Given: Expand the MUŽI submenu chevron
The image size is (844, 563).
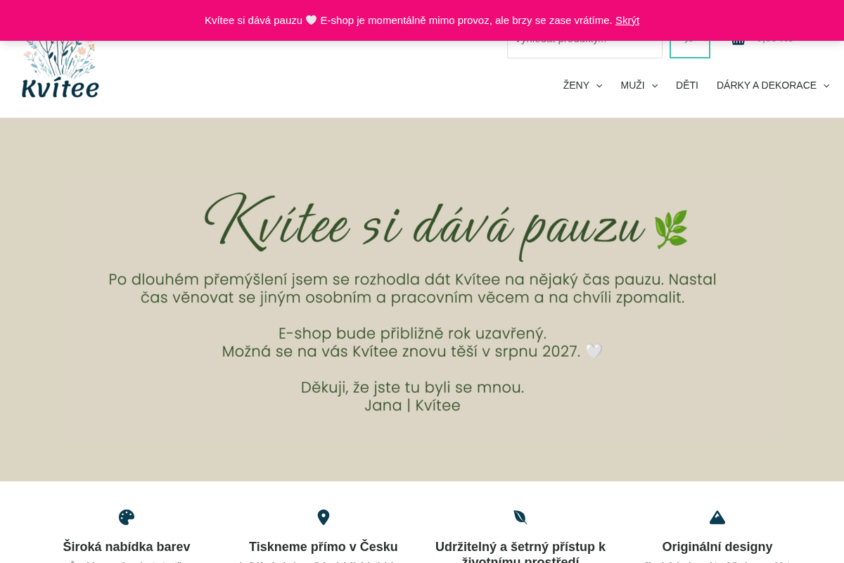Looking at the screenshot, I should point(655,86).
